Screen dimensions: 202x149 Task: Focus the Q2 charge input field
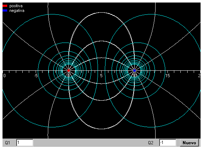167,143
